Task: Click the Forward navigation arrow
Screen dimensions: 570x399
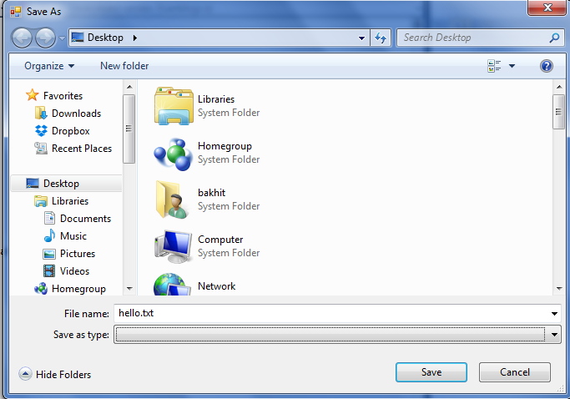Action: [x=45, y=38]
